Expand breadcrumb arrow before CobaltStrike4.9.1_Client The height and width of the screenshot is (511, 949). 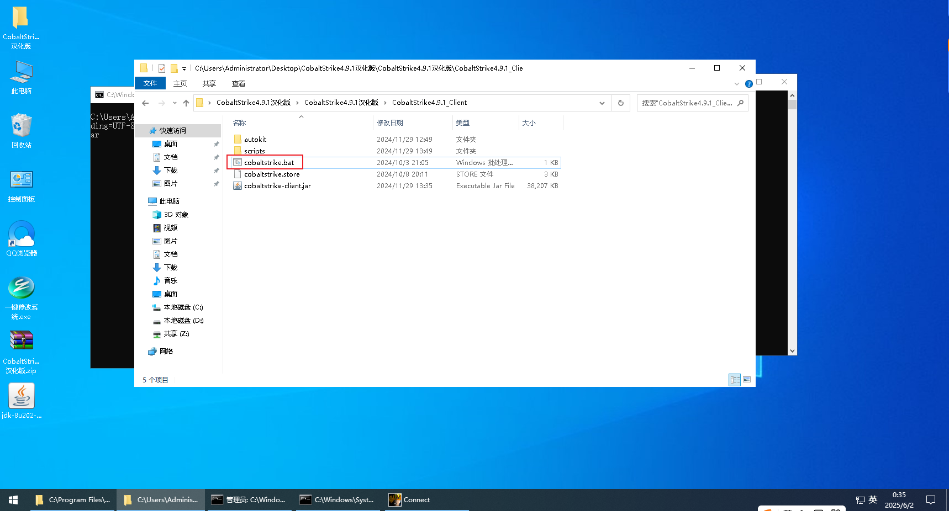click(x=386, y=103)
